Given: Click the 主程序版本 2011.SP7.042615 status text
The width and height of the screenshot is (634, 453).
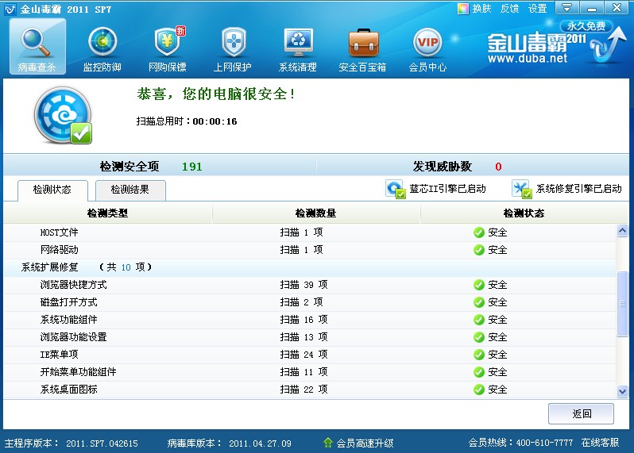Looking at the screenshot, I should [72, 443].
